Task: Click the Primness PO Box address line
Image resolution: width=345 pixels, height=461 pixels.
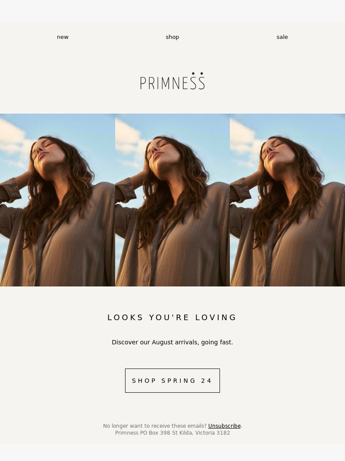Action: [x=172, y=433]
